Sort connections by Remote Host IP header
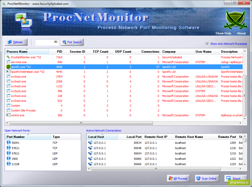The width and height of the screenshot is (252, 187). (x=158, y=137)
